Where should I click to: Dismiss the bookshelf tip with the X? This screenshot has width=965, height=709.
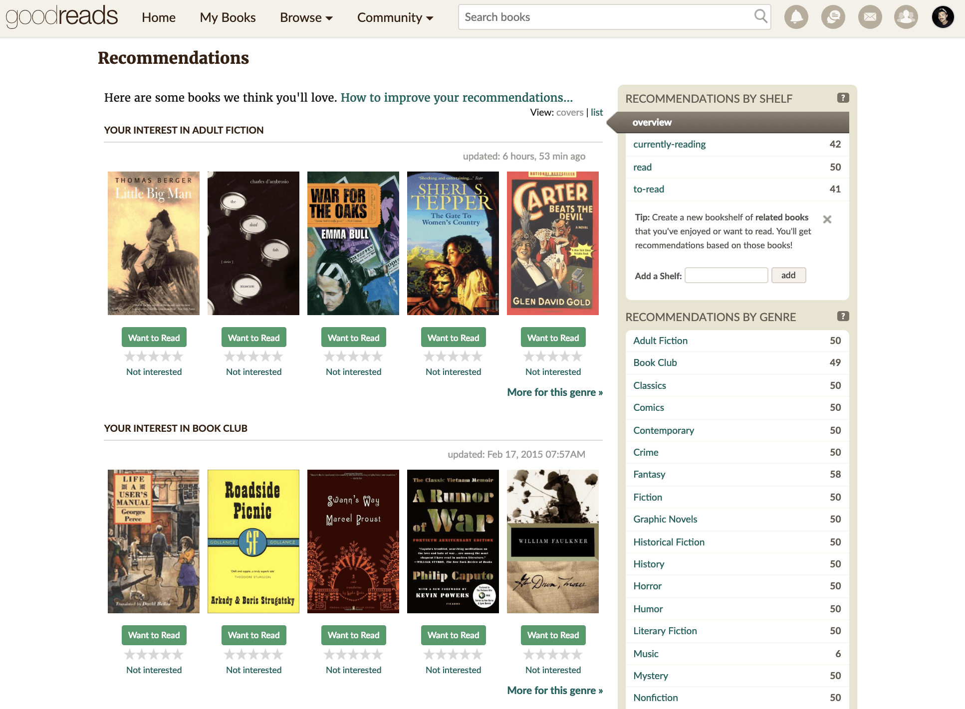pos(827,219)
